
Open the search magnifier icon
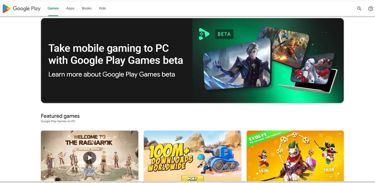(359, 8)
